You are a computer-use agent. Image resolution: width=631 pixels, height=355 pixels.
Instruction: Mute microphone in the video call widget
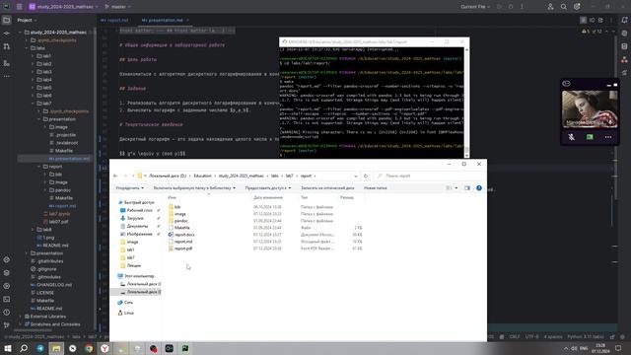571,137
